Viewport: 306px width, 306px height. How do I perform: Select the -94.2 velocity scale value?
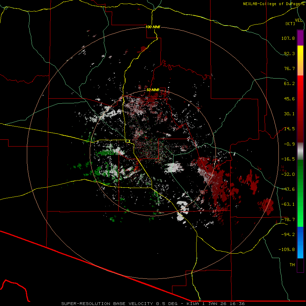(x=288, y=235)
